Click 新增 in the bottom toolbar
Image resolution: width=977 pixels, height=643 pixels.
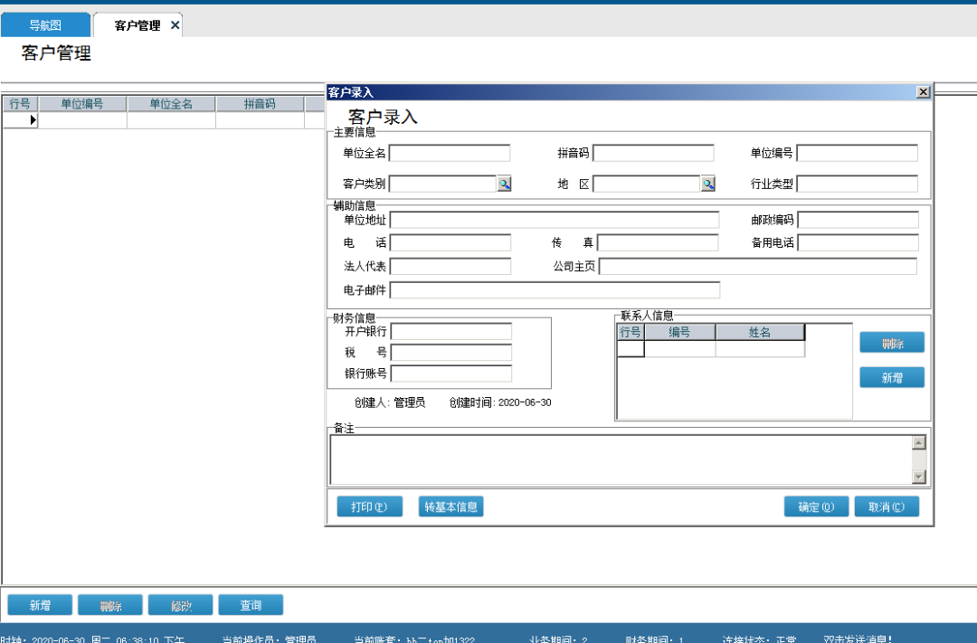tap(40, 605)
